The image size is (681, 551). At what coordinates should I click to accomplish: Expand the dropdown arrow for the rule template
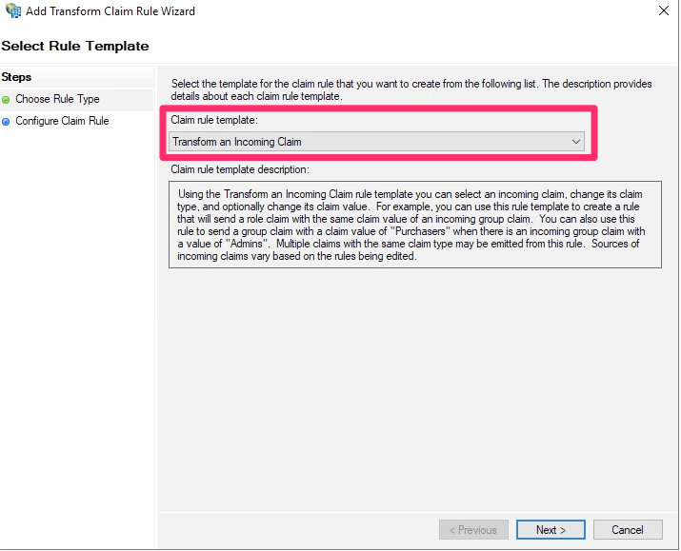click(x=575, y=142)
